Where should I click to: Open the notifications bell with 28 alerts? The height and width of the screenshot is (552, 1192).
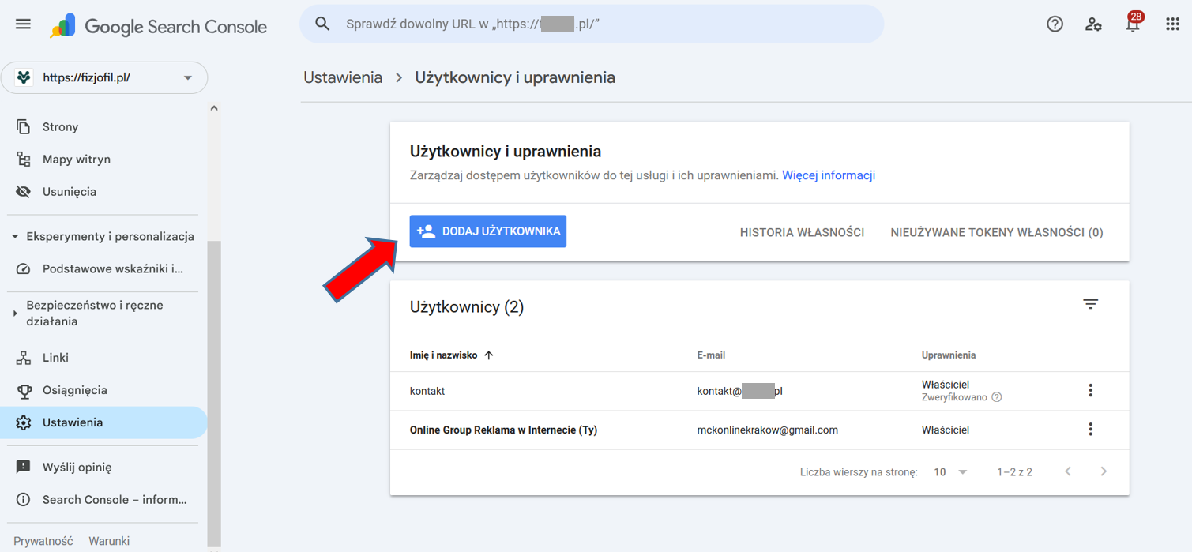1133,24
